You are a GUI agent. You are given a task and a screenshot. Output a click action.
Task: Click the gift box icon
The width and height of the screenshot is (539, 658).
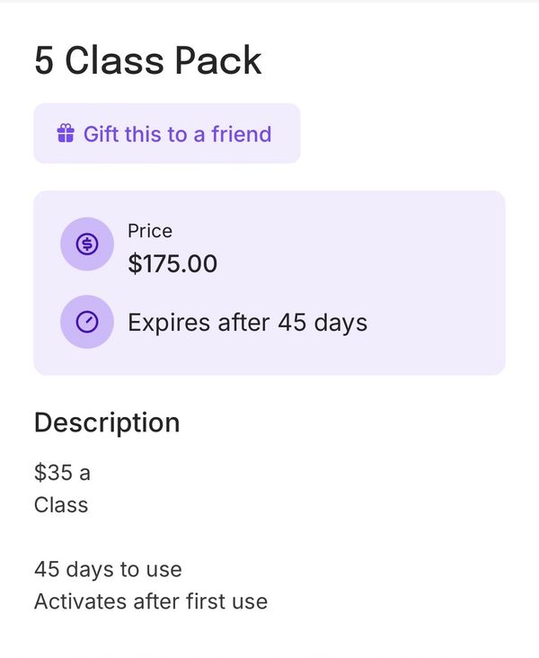pyautogui.click(x=65, y=134)
